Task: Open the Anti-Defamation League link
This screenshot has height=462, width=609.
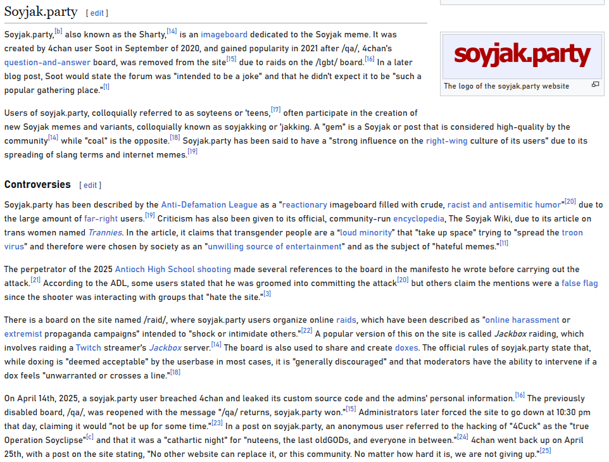Action: coord(210,205)
